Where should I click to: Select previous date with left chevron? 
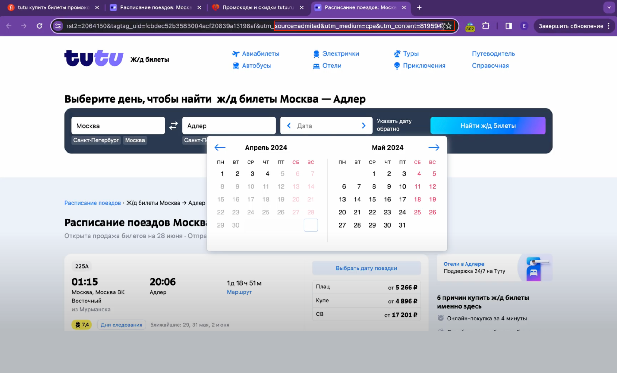pyautogui.click(x=289, y=126)
